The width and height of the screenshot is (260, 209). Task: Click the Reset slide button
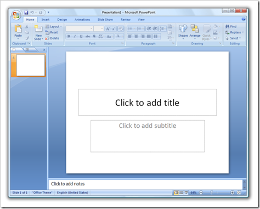coord(52,32)
